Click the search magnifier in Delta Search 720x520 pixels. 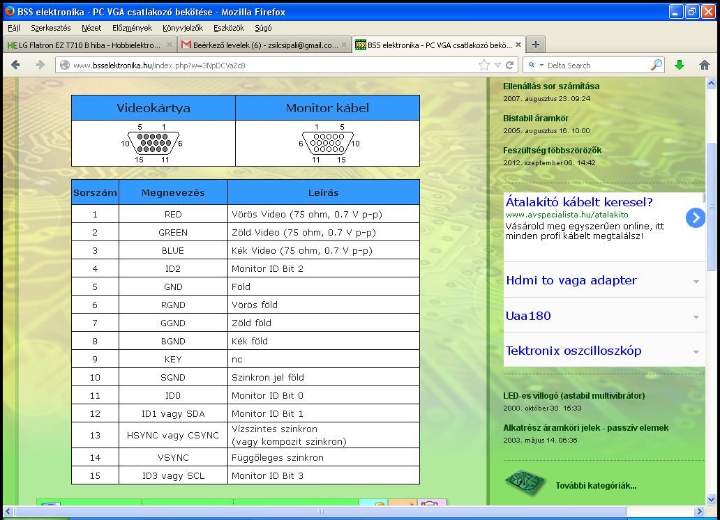(x=657, y=65)
